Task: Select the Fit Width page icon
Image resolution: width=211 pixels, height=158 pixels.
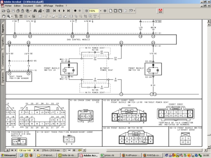Action: (x=120, y=11)
